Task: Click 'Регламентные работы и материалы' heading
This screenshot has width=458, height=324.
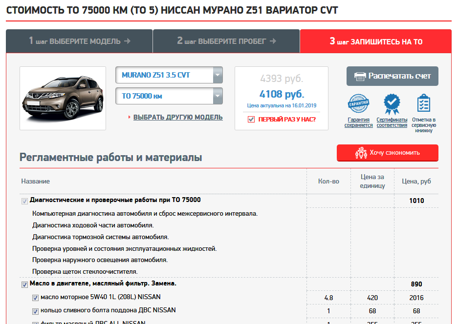Action: [x=110, y=158]
